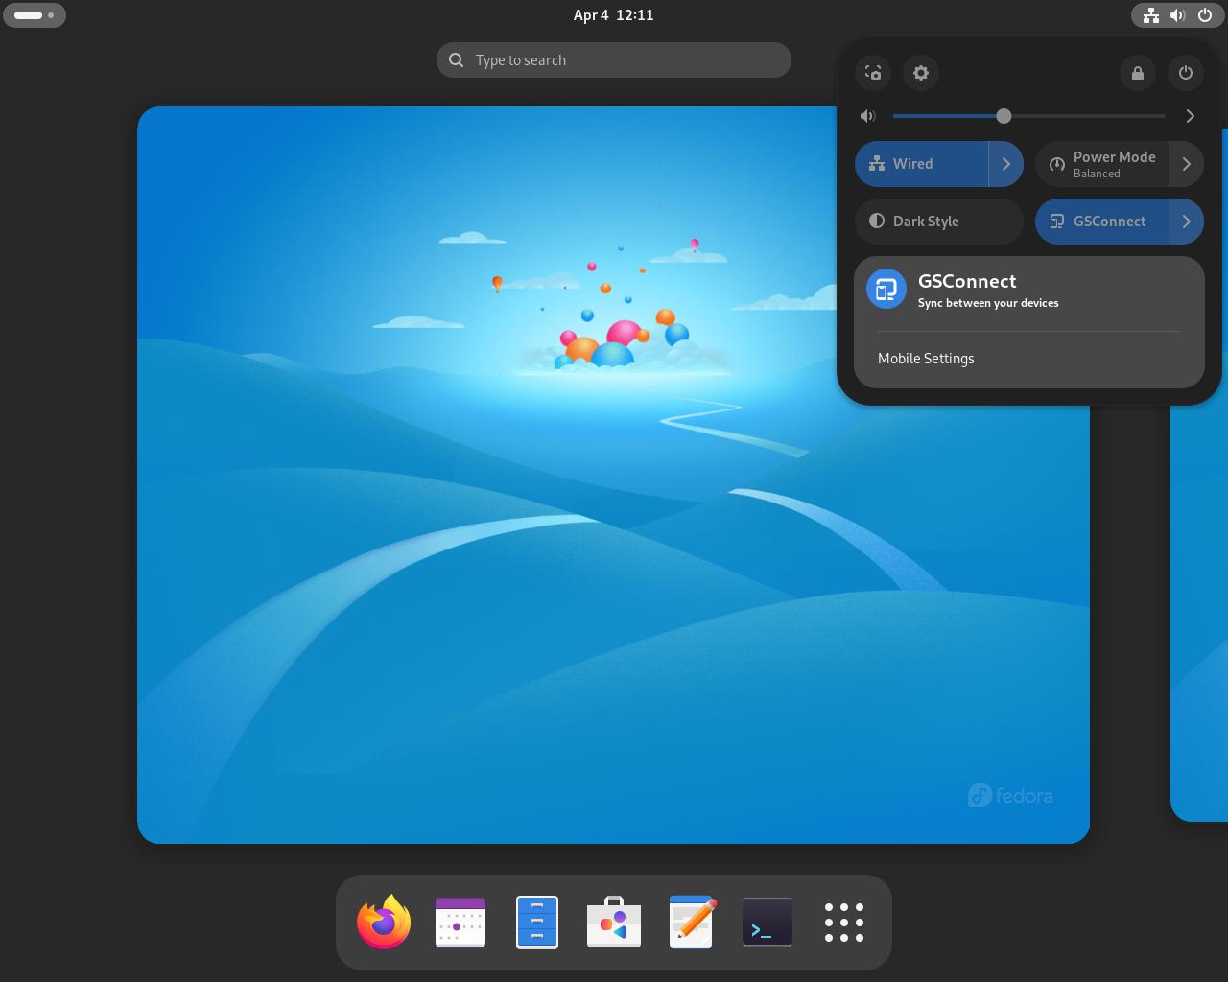The width and height of the screenshot is (1228, 982).
Task: Toggle Power Mode Balanced tile
Action: [x=1101, y=164]
